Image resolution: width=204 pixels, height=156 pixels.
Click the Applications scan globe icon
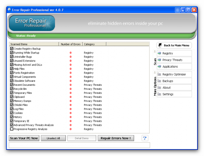pos(160,67)
